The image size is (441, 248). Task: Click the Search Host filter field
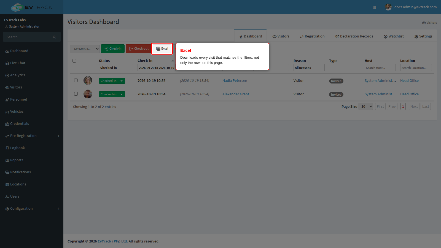pos(380,68)
